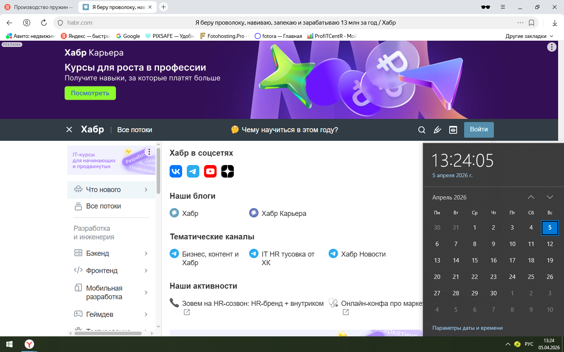Expand the Мобильная разработка chevron

click(146, 293)
